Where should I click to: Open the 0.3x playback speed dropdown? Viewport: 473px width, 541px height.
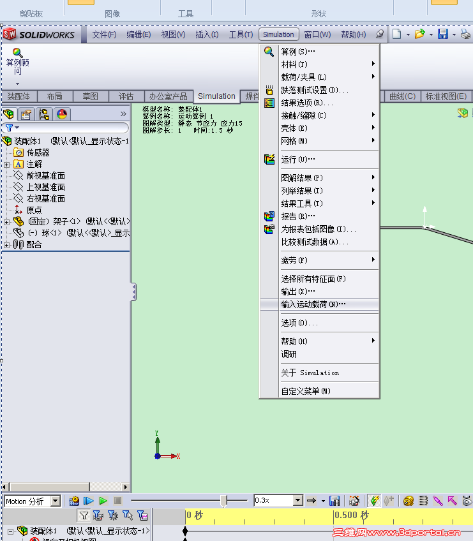(298, 500)
